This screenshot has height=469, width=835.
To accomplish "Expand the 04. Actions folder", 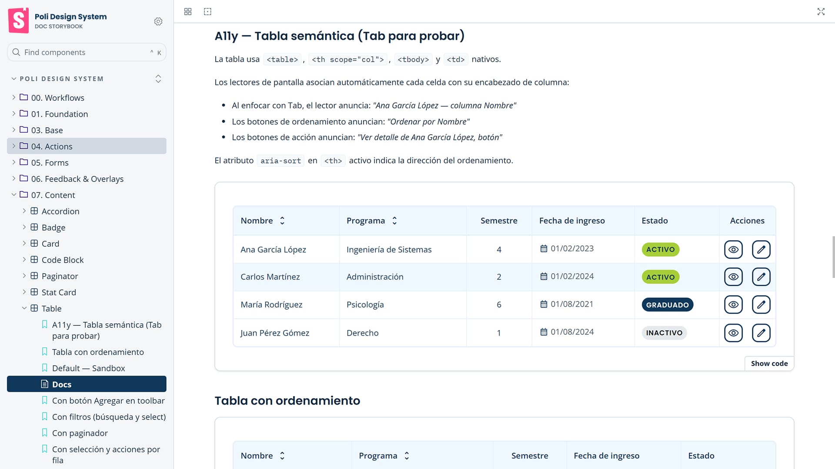I will click(87, 146).
